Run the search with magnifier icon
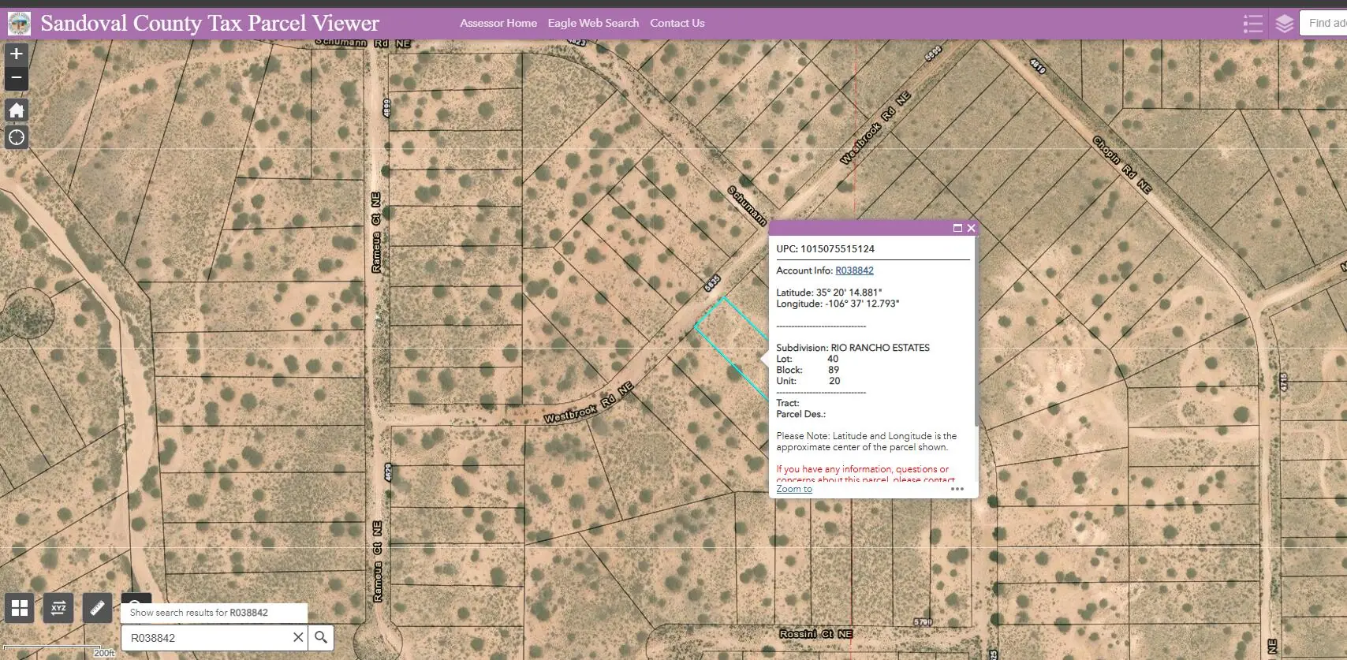The image size is (1347, 660). [x=321, y=637]
